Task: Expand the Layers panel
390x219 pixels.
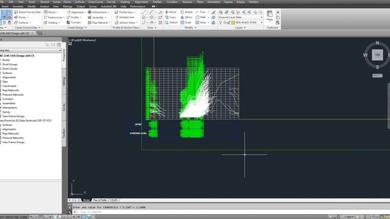Action: (240, 27)
